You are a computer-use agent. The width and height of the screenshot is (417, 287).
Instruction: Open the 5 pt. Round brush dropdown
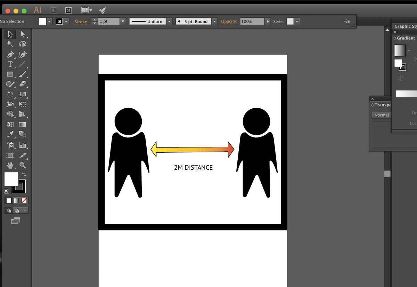(x=215, y=22)
